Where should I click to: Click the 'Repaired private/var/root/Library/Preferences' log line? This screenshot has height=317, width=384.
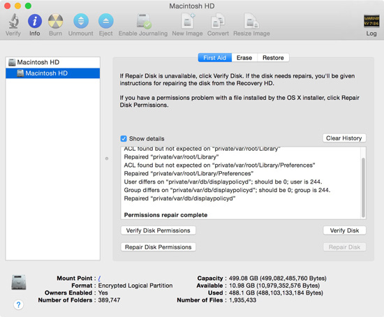pyautogui.click(x=189, y=173)
